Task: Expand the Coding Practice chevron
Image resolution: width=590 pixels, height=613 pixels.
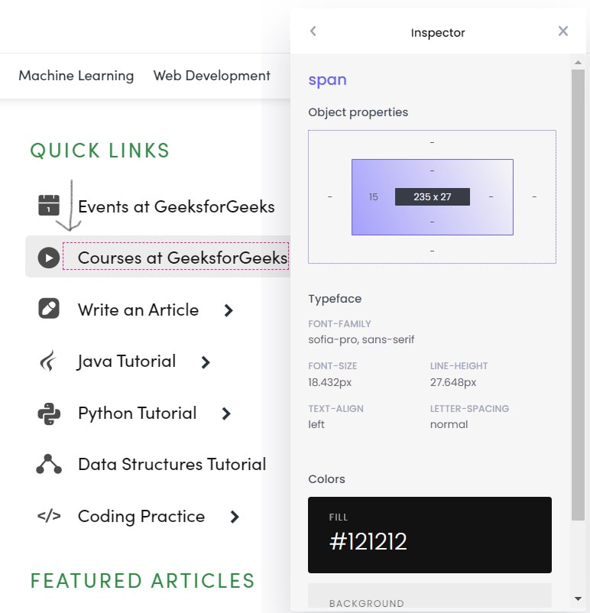Action: coord(235,517)
